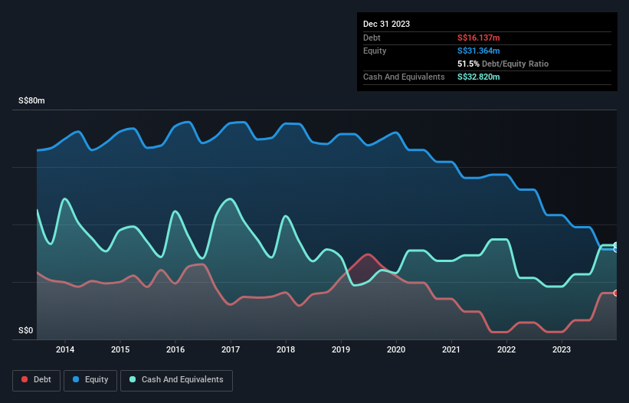Toggle the Debt legend button
This screenshot has width=629, height=403.
click(x=36, y=380)
